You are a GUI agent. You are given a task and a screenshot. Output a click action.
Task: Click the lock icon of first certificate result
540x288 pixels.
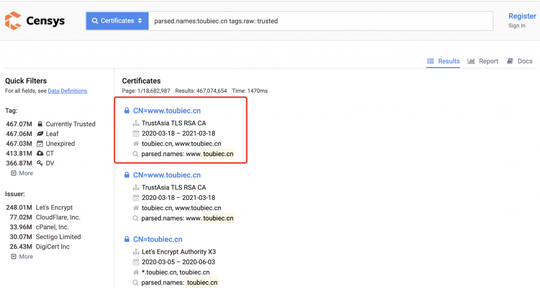(127, 111)
